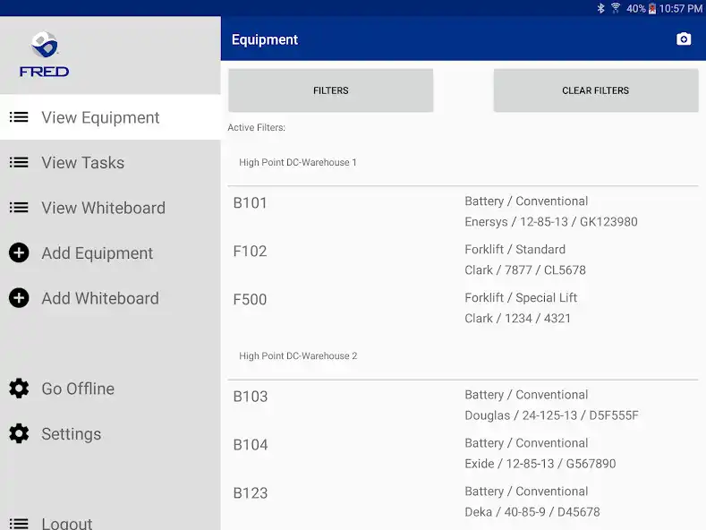
Task: Select Logout in the sidebar
Action: (x=67, y=523)
